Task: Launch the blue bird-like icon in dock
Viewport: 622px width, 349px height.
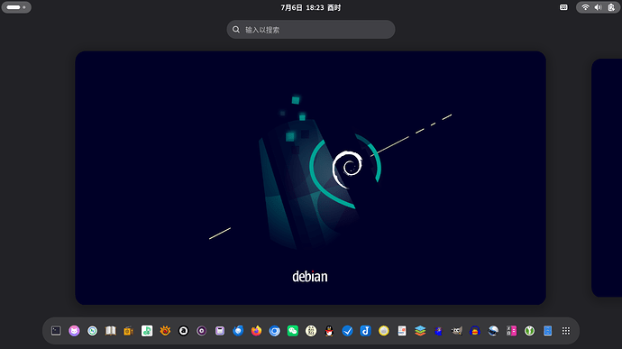Action: click(x=438, y=331)
